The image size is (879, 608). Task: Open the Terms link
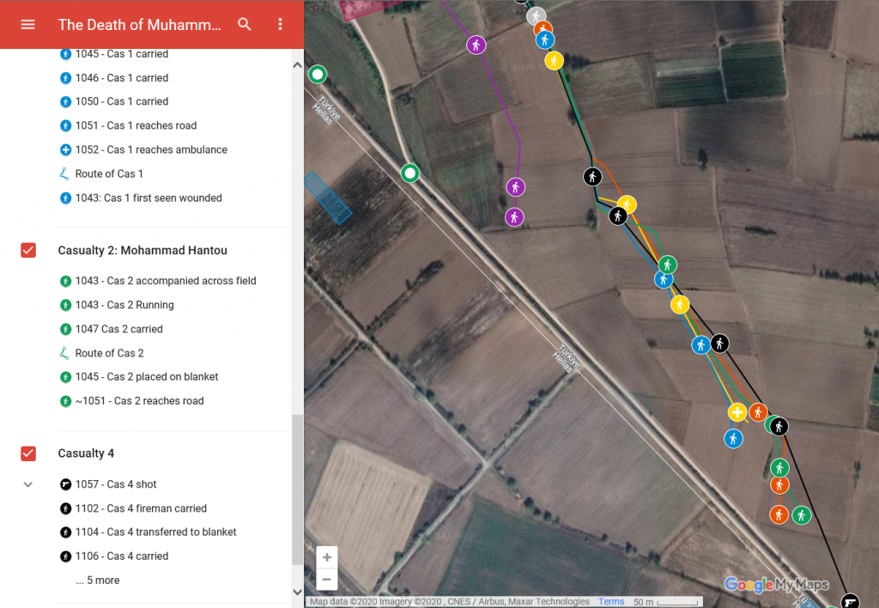pyautogui.click(x=611, y=602)
